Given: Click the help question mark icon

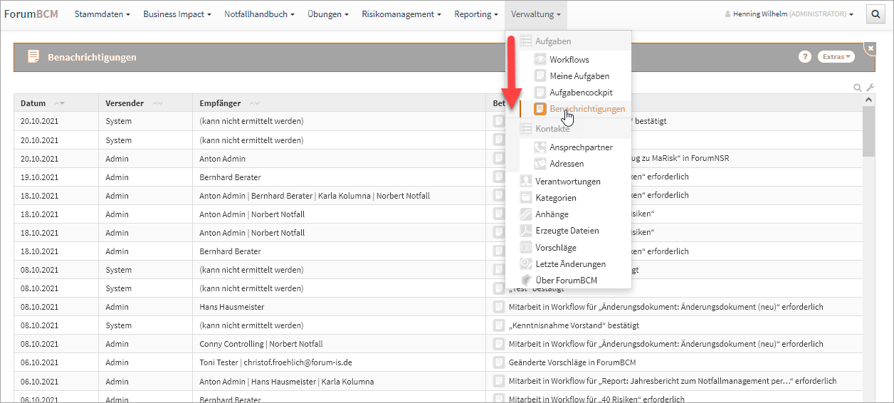Looking at the screenshot, I should [x=805, y=57].
